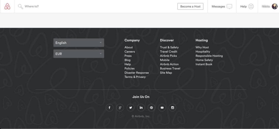Open Airbnb's Google Plus icon

pyautogui.click(x=120, y=108)
